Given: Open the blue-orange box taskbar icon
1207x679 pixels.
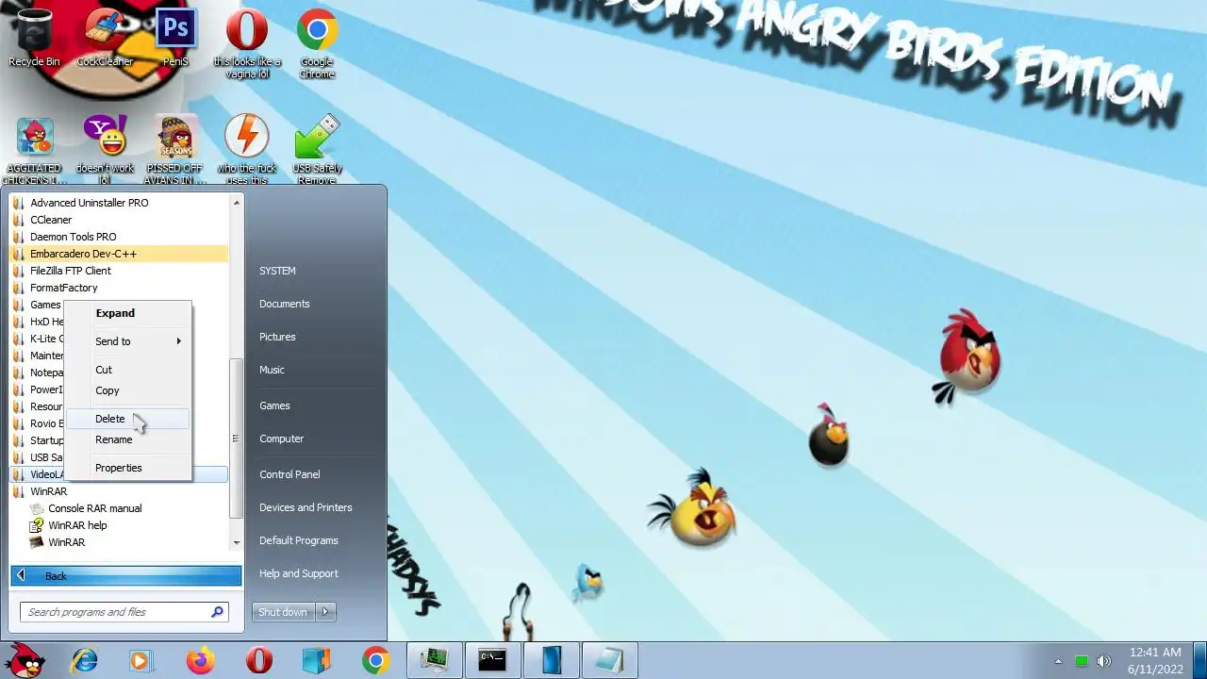Looking at the screenshot, I should [x=317, y=660].
